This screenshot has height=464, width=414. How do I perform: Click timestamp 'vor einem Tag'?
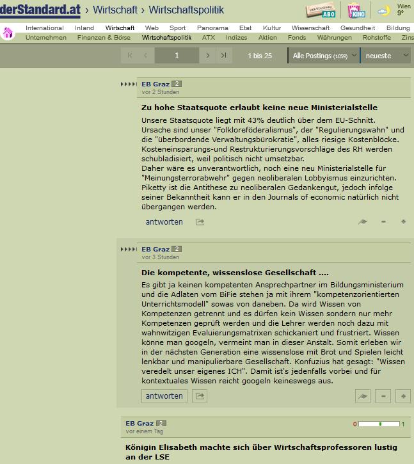pos(145,431)
